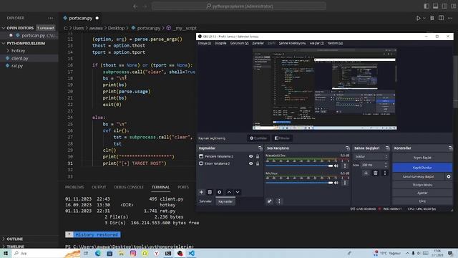Move source down with the down arrow icon
This screenshot has height=258, width=458.
238,192
